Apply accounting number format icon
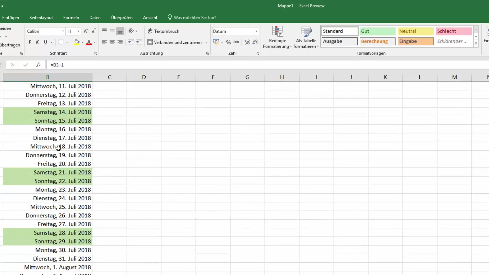This screenshot has width=489, height=275. coord(216,42)
